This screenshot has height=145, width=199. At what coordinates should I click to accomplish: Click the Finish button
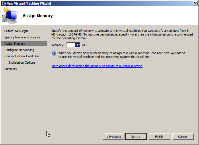[x=159, y=137]
